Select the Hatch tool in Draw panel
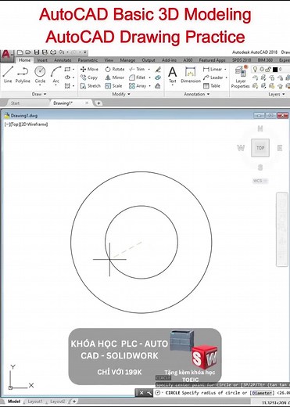Screen dimensions: 290x407 [x=67, y=85]
